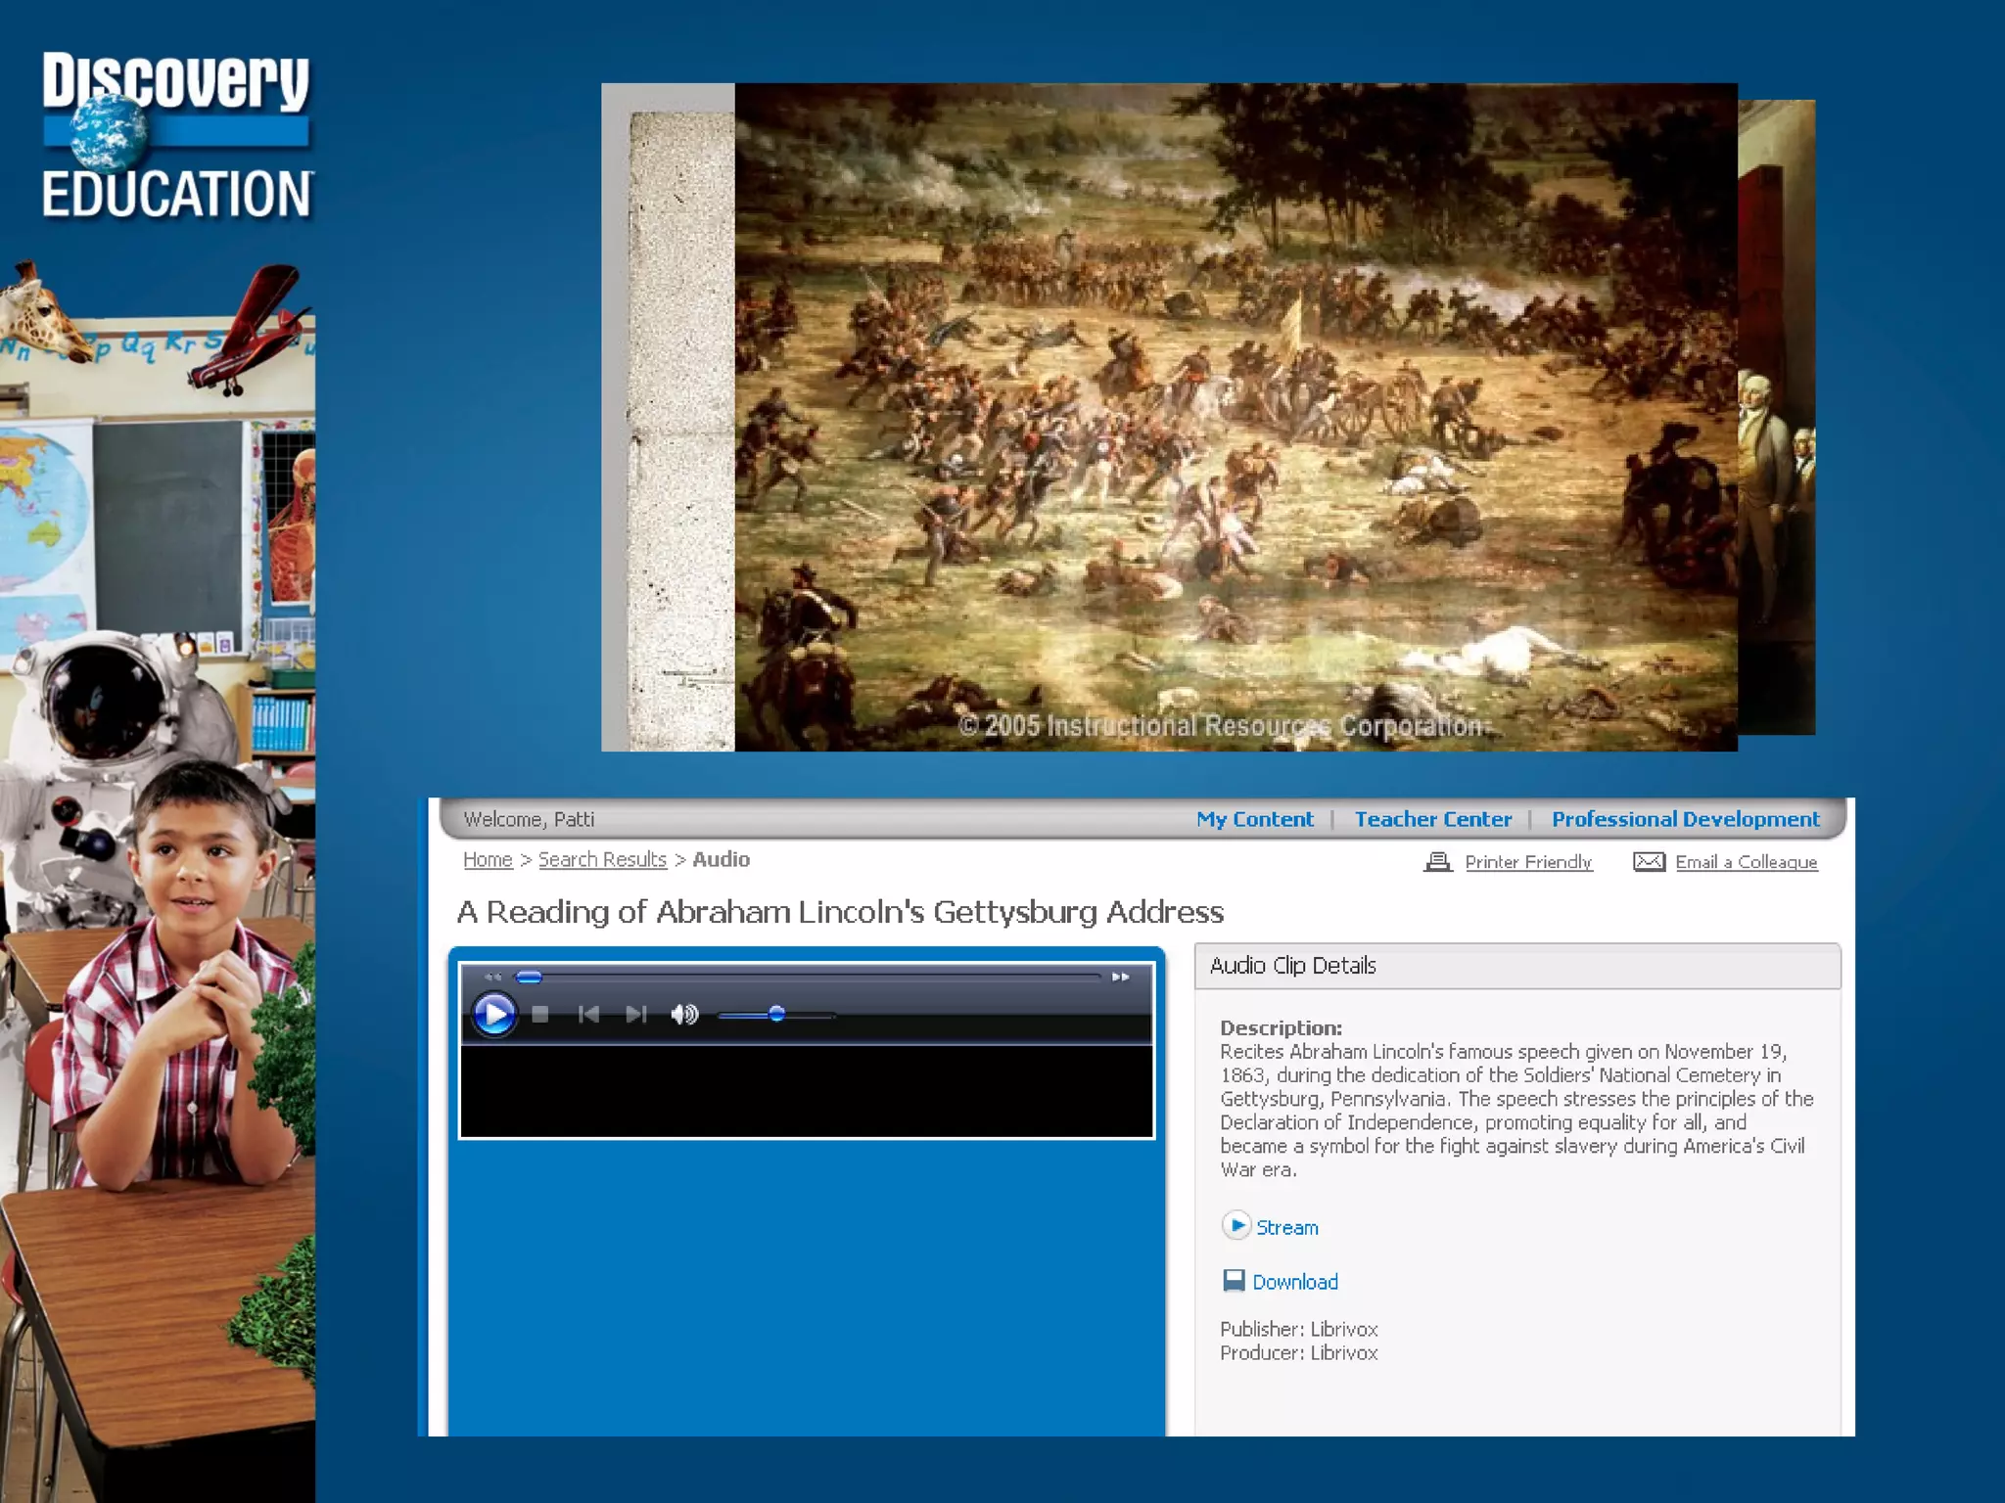
Task: Open the Teacher Center menu
Action: tap(1432, 819)
